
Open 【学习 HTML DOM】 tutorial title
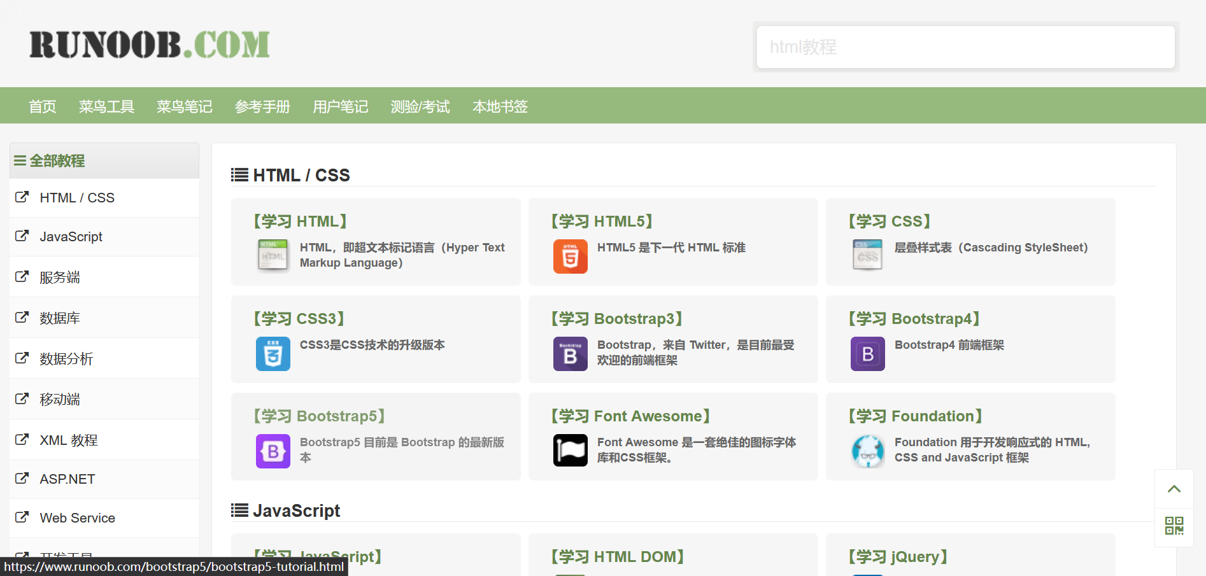[x=618, y=557]
